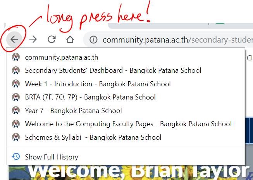Open community.patana.ac.th history entry
The width and height of the screenshot is (253, 180).
tap(126, 57)
